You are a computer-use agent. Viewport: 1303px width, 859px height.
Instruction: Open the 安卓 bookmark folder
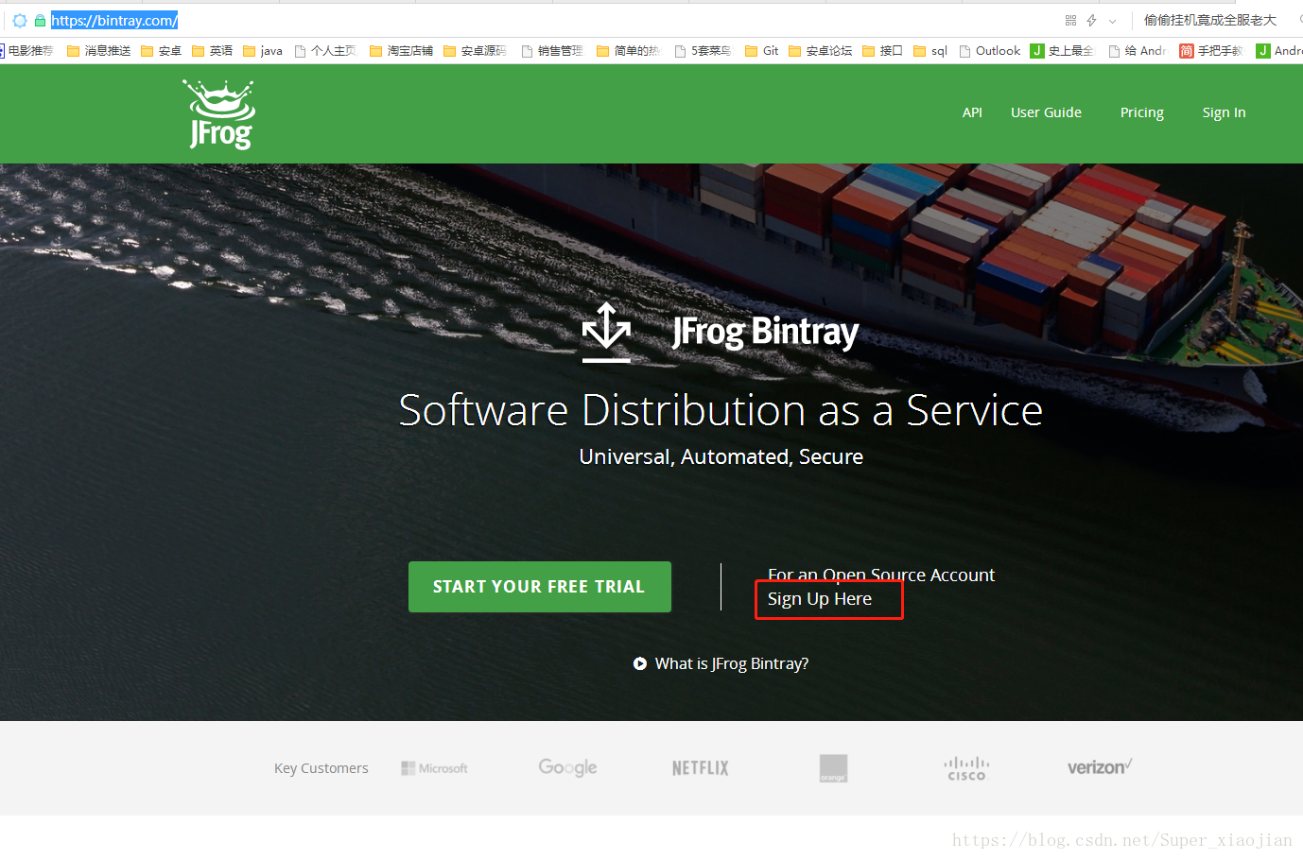click(161, 51)
